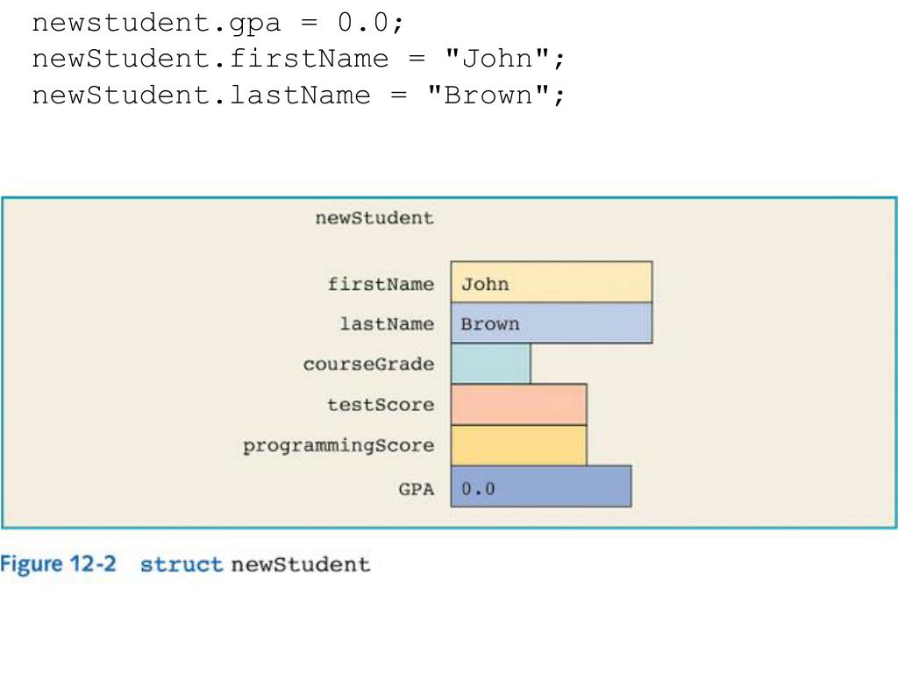Screen dimensions: 898x673
Task: Click the newStudent.lastName code line
Action: click(x=298, y=95)
